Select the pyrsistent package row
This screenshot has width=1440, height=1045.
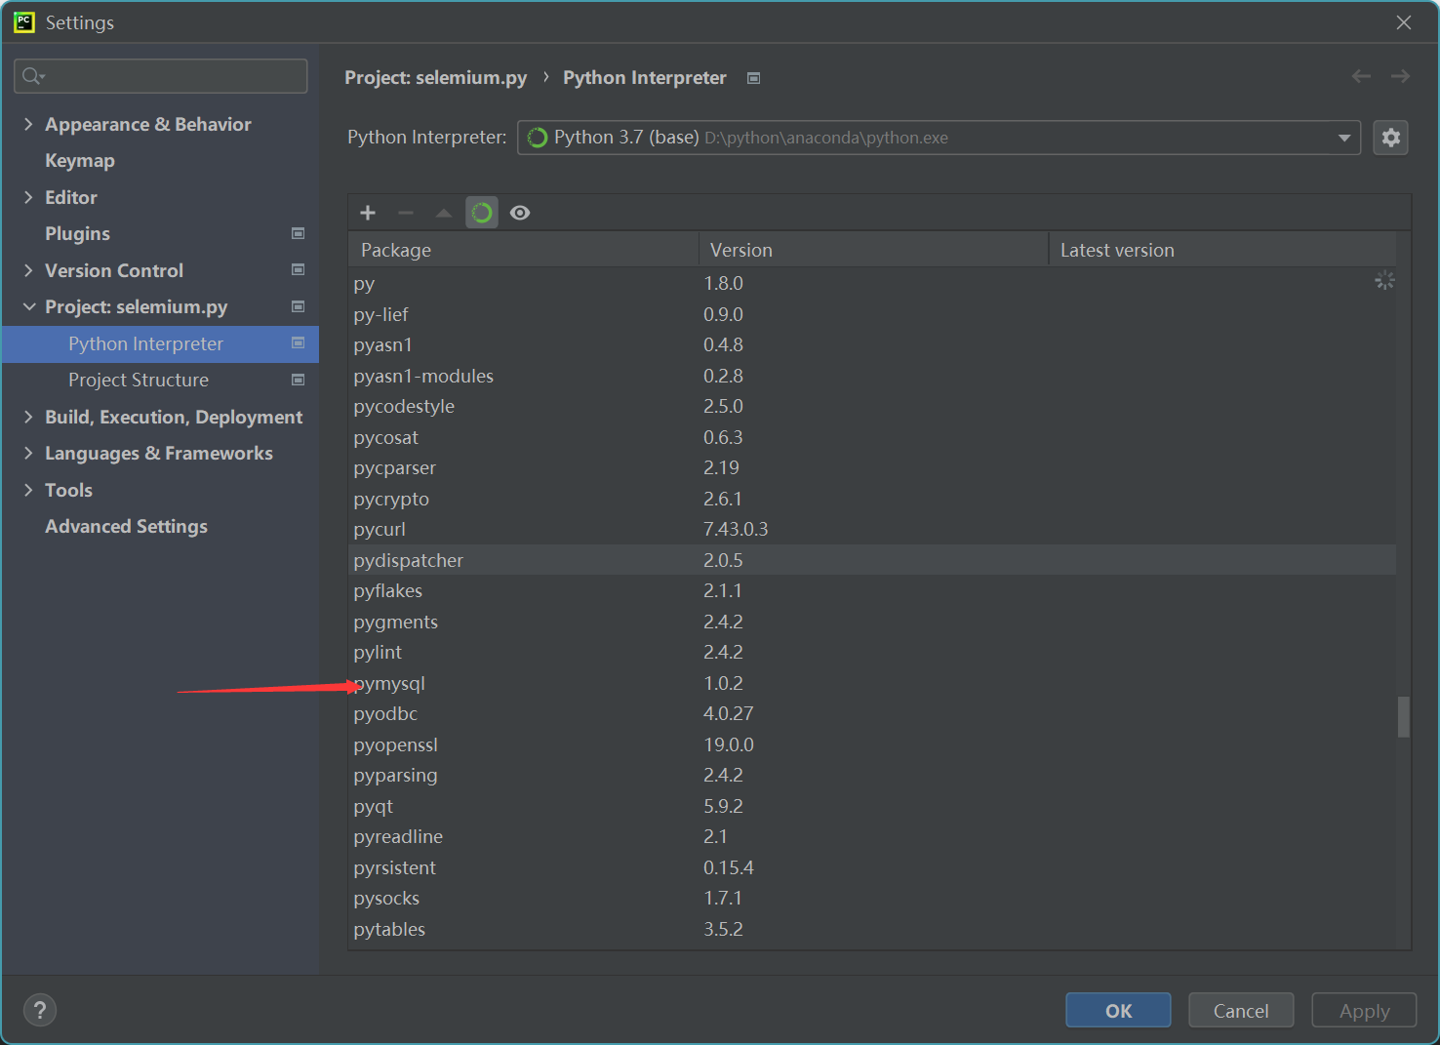pyautogui.click(x=872, y=867)
